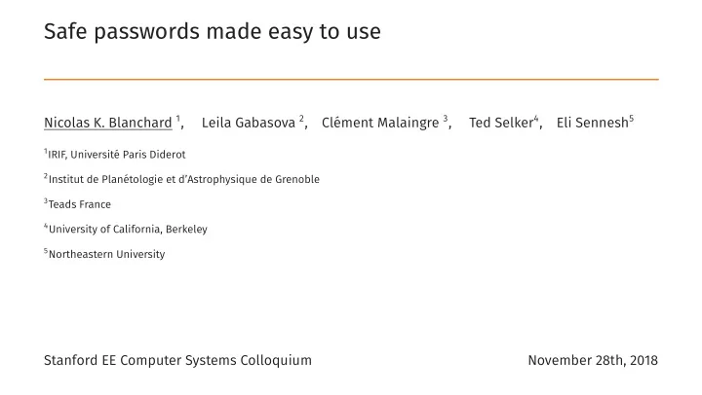The image size is (702, 395).
Task: Click author name Eli Sennesh
Action: (x=593, y=123)
